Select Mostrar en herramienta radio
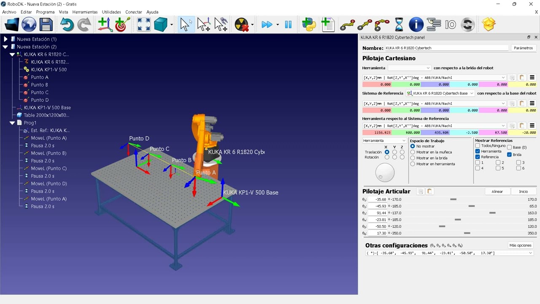The width and height of the screenshot is (540, 304). click(413, 164)
